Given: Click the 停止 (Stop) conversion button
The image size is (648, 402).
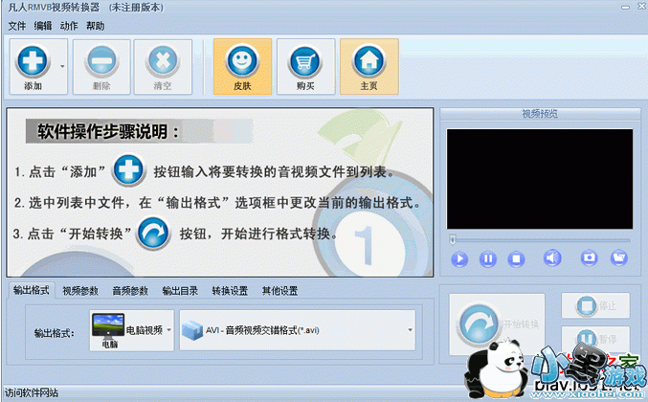Looking at the screenshot, I should [595, 305].
